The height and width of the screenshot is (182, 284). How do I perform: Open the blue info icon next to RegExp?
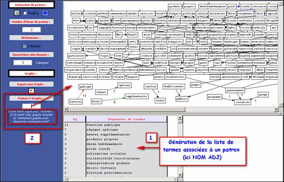point(45,13)
